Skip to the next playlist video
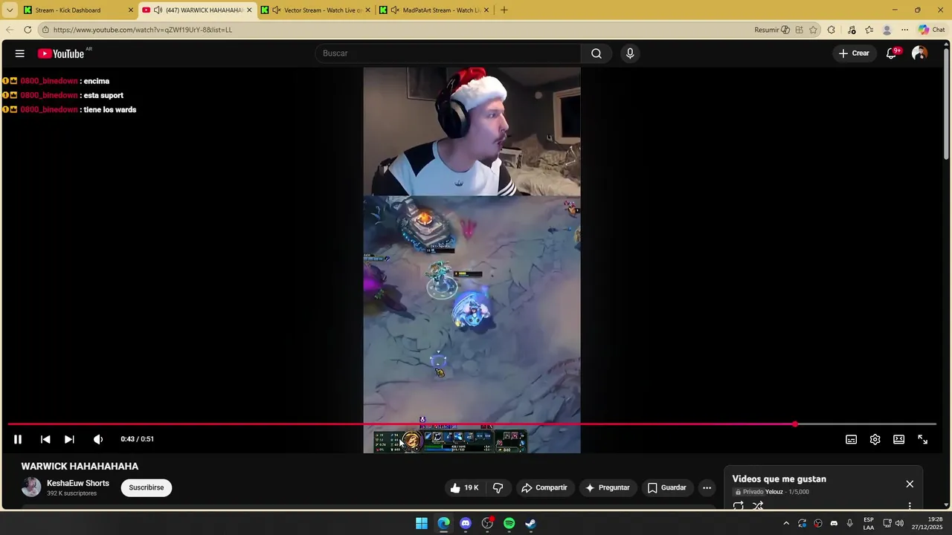 click(69, 439)
